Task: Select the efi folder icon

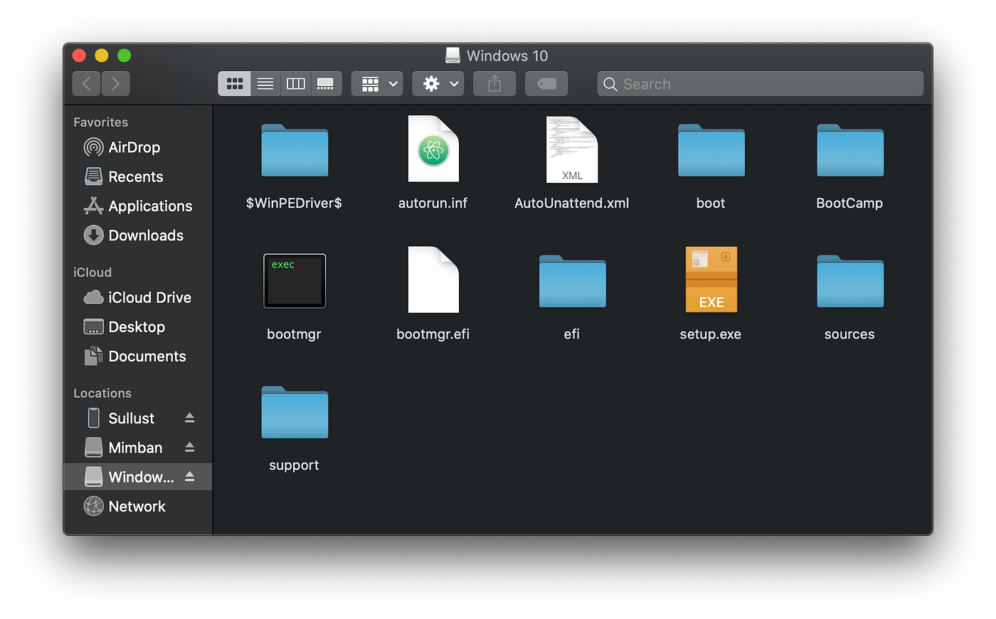Action: [572, 281]
